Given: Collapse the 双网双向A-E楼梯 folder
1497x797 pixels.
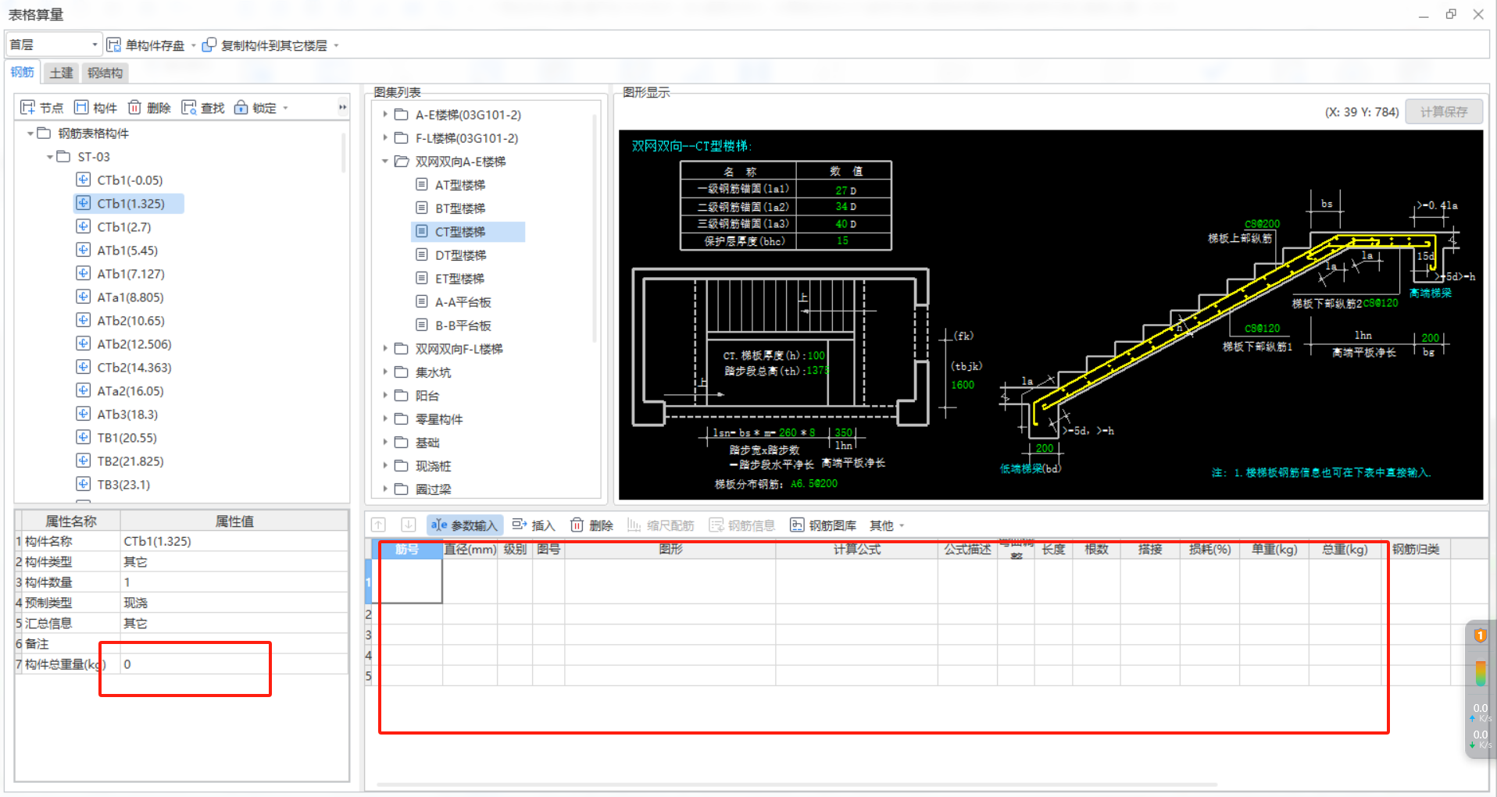Looking at the screenshot, I should [385, 162].
